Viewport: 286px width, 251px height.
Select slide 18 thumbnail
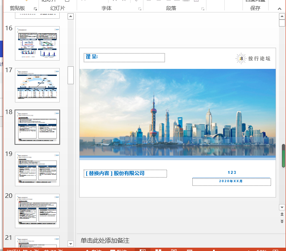pos(37,127)
